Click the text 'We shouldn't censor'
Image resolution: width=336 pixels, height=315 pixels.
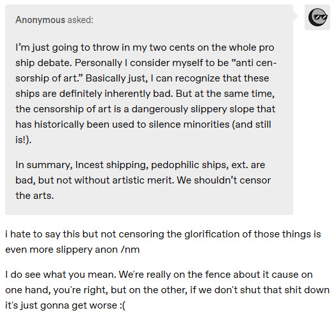pyautogui.click(x=224, y=180)
